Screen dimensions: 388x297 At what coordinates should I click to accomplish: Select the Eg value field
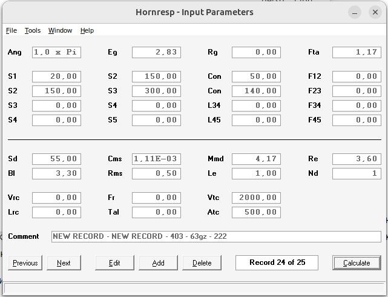pos(156,53)
